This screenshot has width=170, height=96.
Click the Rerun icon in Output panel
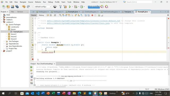(31, 67)
